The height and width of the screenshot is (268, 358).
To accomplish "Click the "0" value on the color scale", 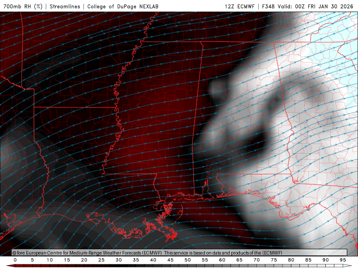I will [x=15, y=260].
